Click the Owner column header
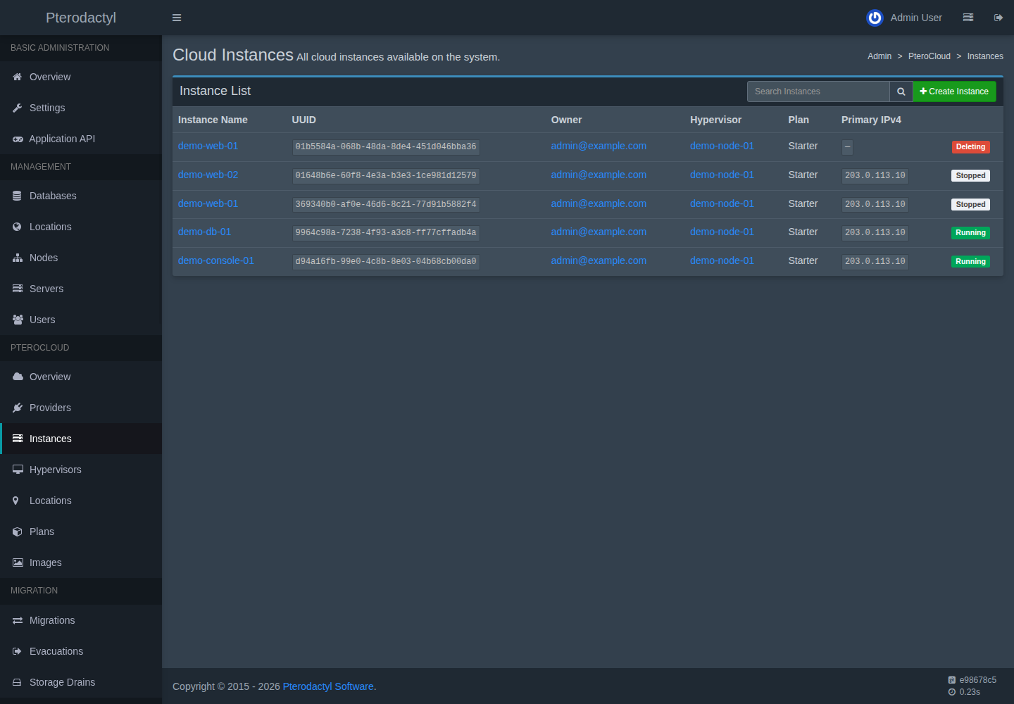Viewport: 1014px width, 704px height. tap(566, 120)
